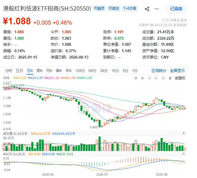Zoom out chart with minus icon
This screenshot has width=197, height=178.
tap(149, 78)
